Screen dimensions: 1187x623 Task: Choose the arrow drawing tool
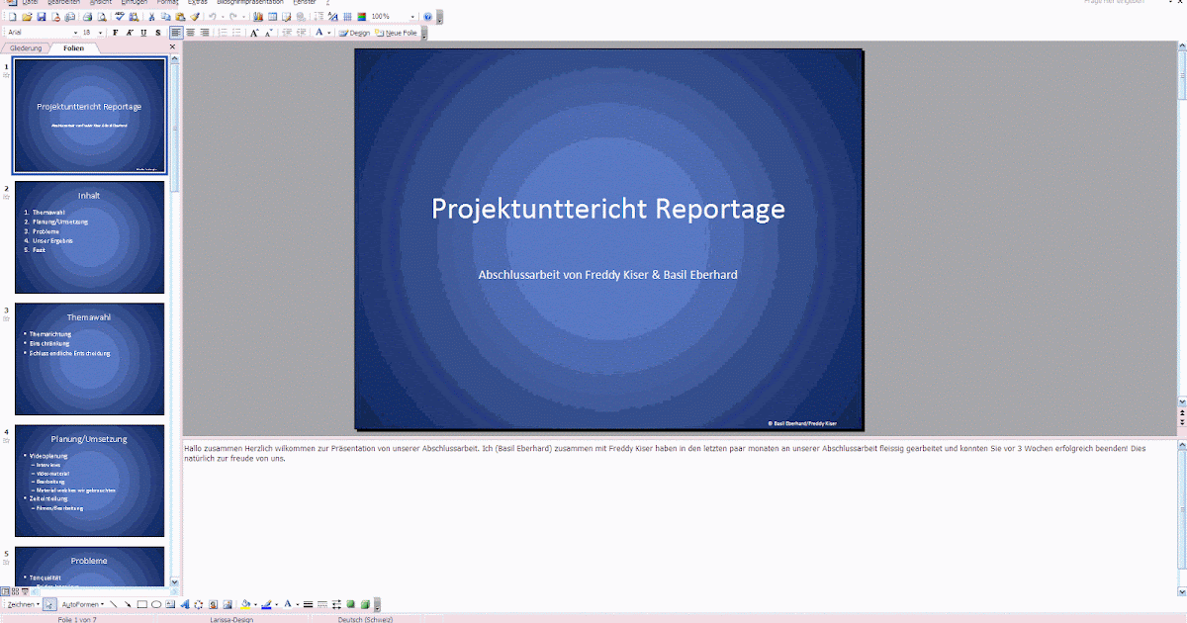[128, 604]
